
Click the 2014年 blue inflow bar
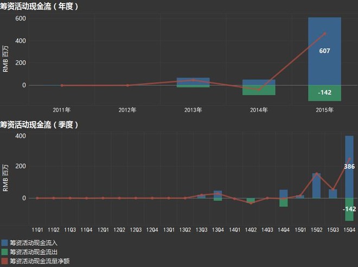(x=259, y=82)
